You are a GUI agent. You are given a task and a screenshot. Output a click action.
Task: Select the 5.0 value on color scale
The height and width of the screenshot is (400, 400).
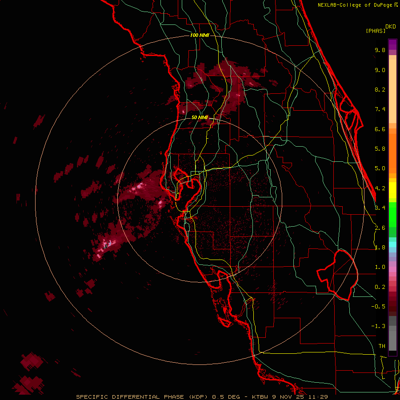click(380, 168)
